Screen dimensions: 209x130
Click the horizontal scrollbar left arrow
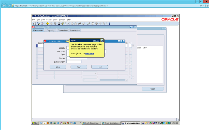84,80
